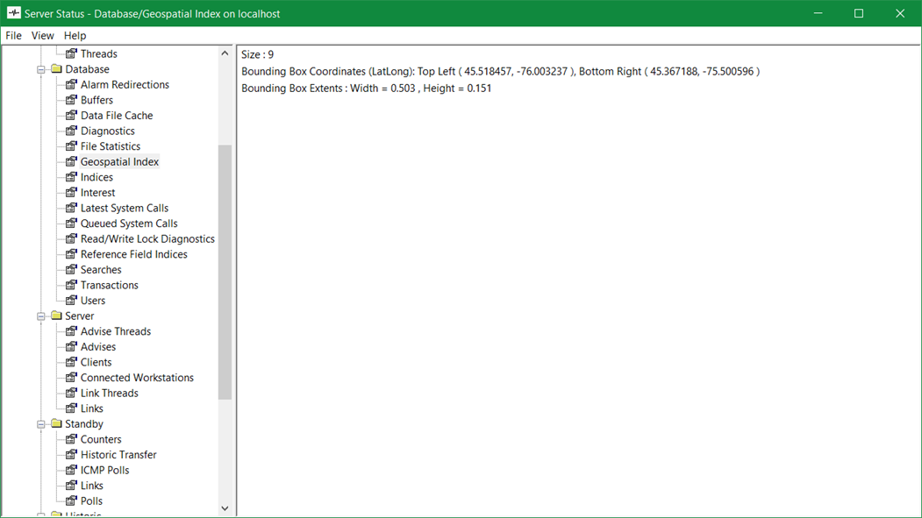Click the tree scrollbar up arrow
Image resolution: width=922 pixels, height=518 pixels.
225,53
